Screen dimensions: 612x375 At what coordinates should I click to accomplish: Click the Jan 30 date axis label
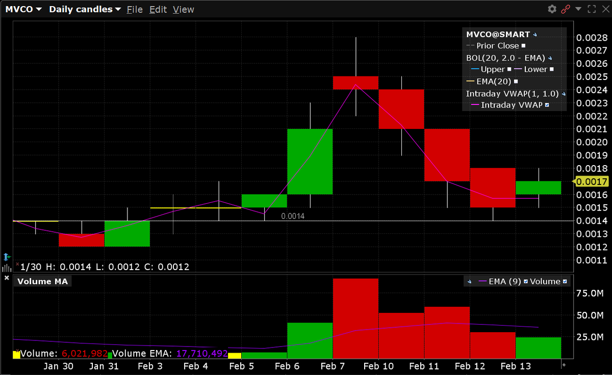coord(58,366)
